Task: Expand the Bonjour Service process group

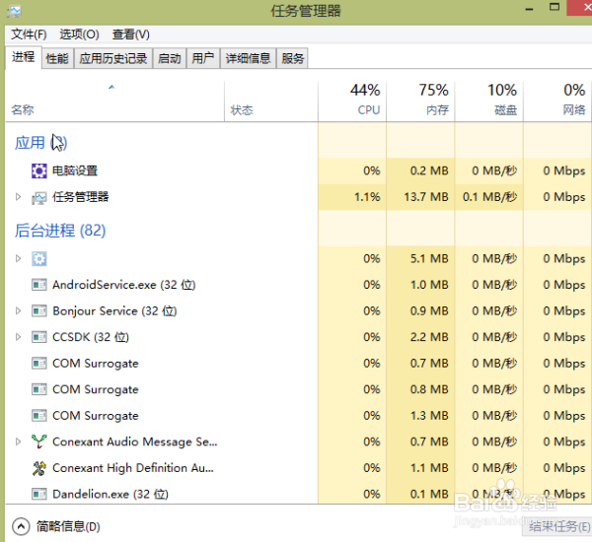Action: [18, 311]
